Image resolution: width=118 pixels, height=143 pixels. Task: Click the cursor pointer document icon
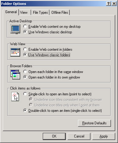click(15, 97)
